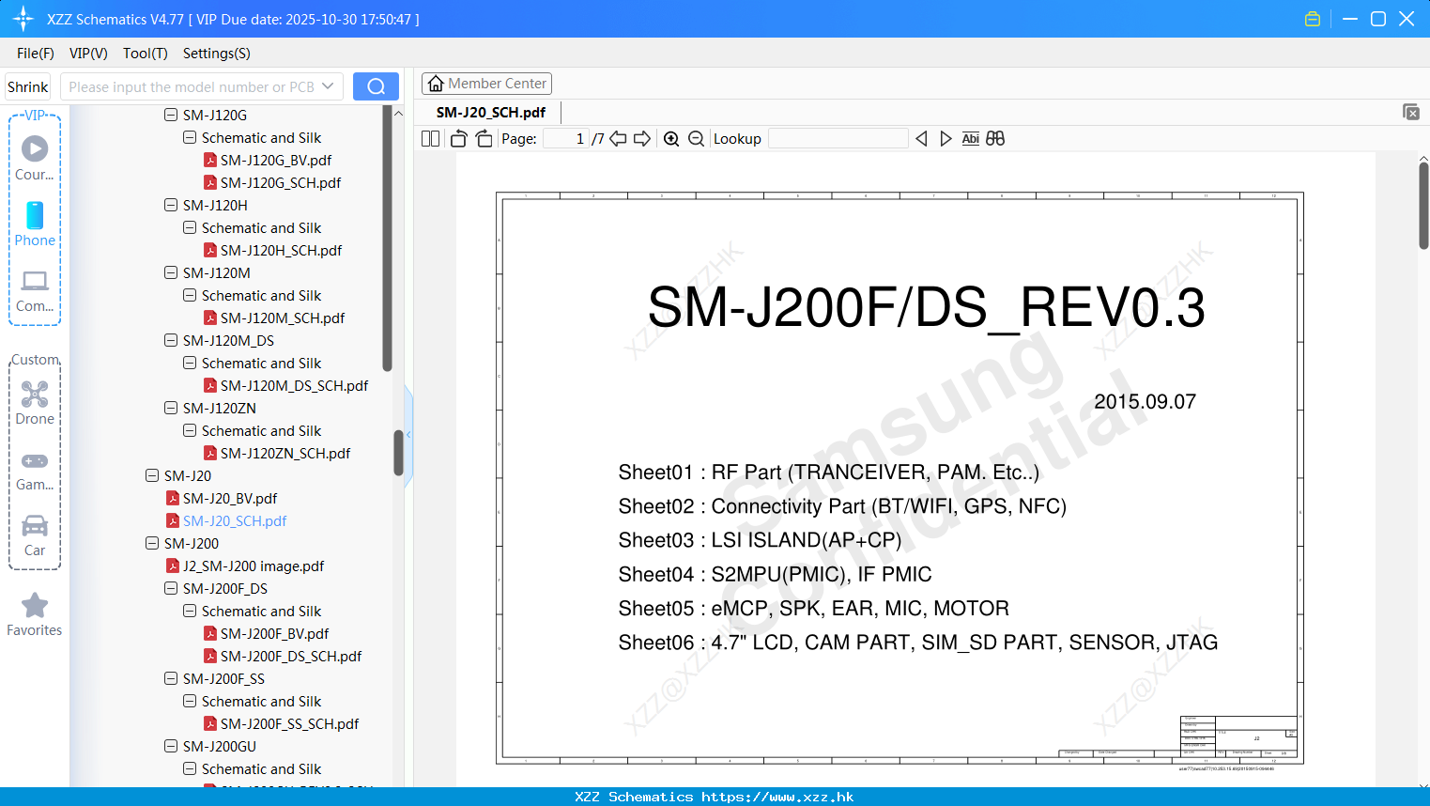Image resolution: width=1430 pixels, height=806 pixels.
Task: Collapse the SM-J120M node
Action: coord(171,272)
